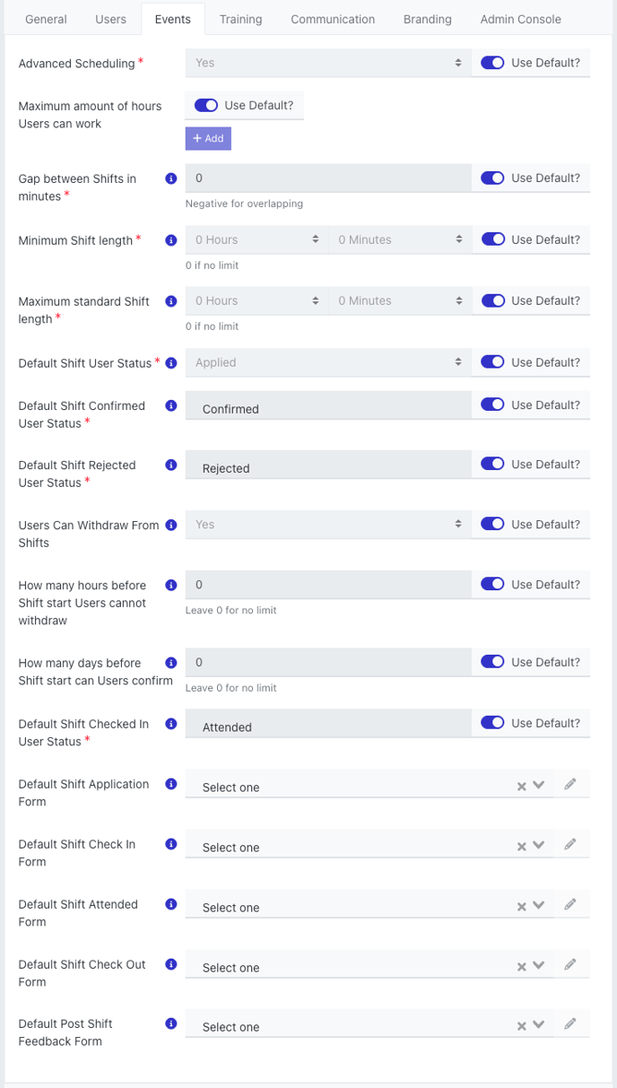Viewport: 617px width, 1088px height.
Task: Click pencil edit icon for Default Shift Application Form
Action: point(569,784)
